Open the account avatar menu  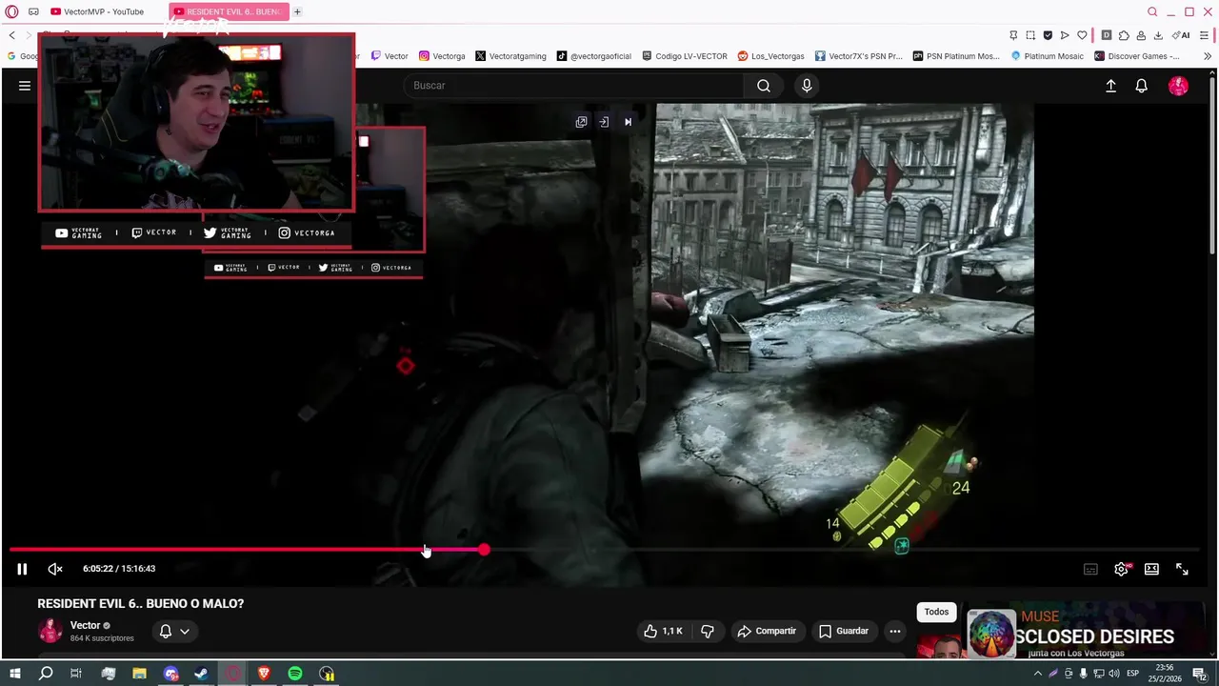click(1178, 86)
